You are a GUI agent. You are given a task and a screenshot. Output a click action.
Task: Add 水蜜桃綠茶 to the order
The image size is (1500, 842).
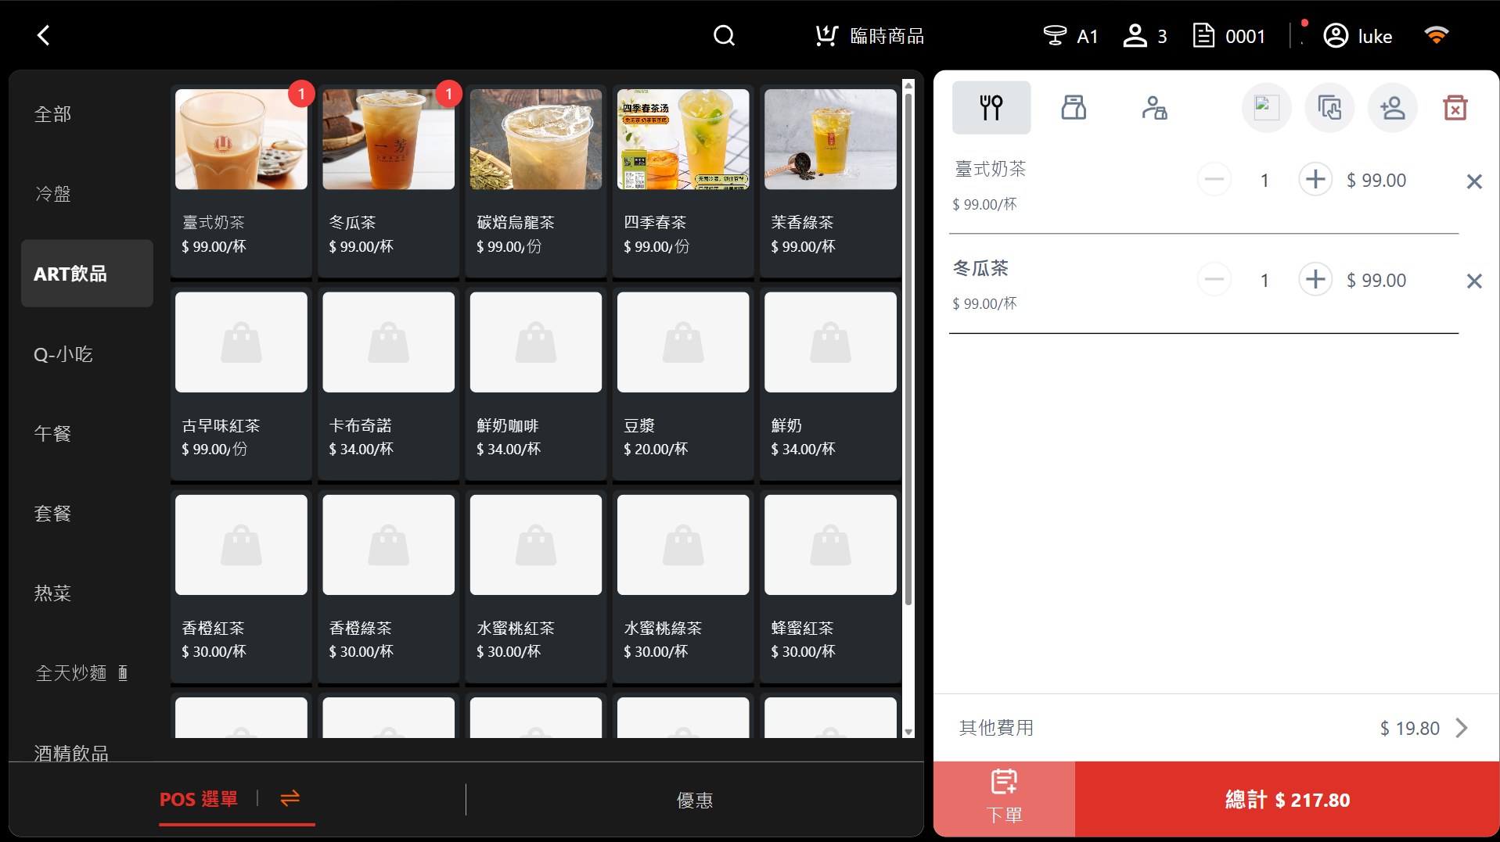(x=683, y=586)
